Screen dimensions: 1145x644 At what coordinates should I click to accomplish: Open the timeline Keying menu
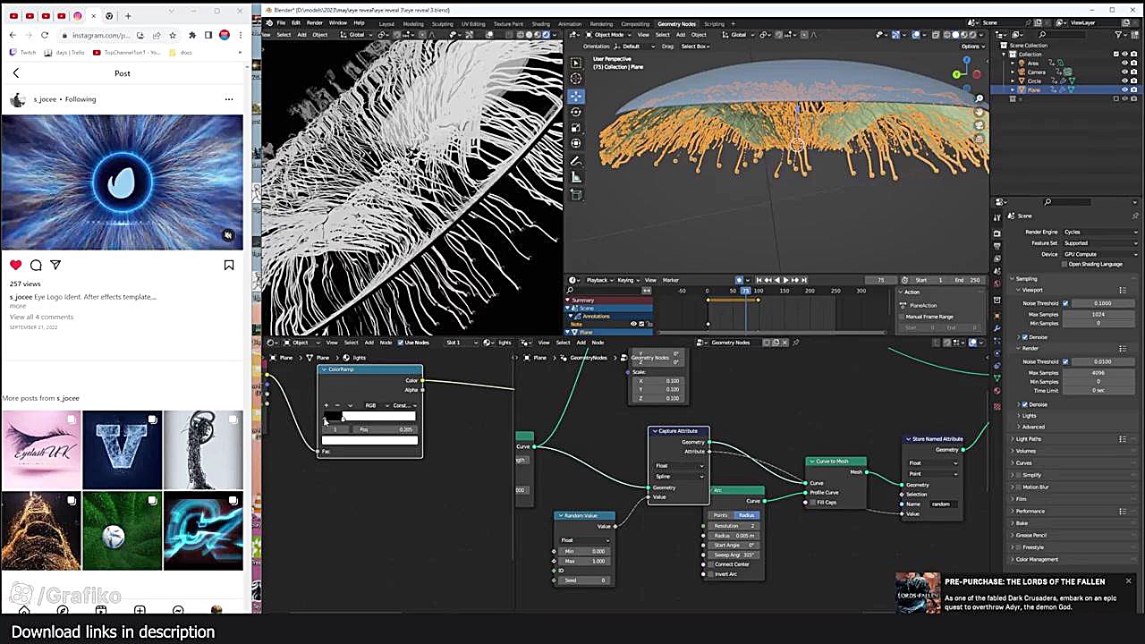[627, 280]
